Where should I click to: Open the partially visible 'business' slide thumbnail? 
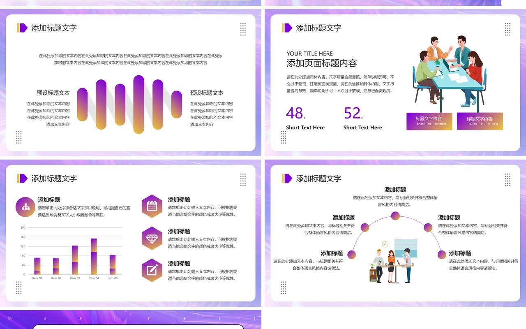point(131,320)
